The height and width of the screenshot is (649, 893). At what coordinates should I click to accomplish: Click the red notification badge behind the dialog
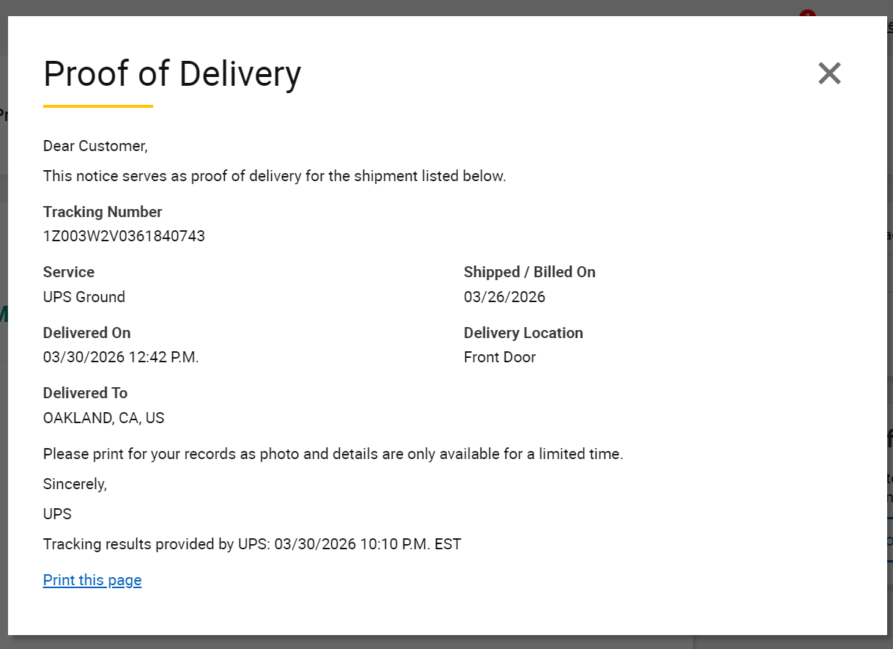click(807, 13)
